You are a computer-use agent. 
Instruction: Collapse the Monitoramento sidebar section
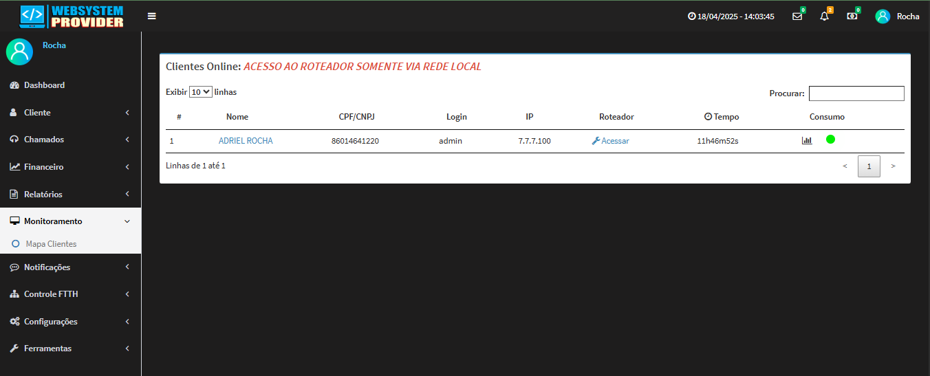[x=70, y=221]
